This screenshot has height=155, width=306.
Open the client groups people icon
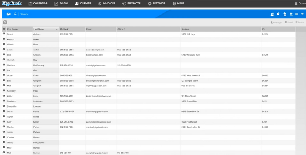tap(272, 14)
